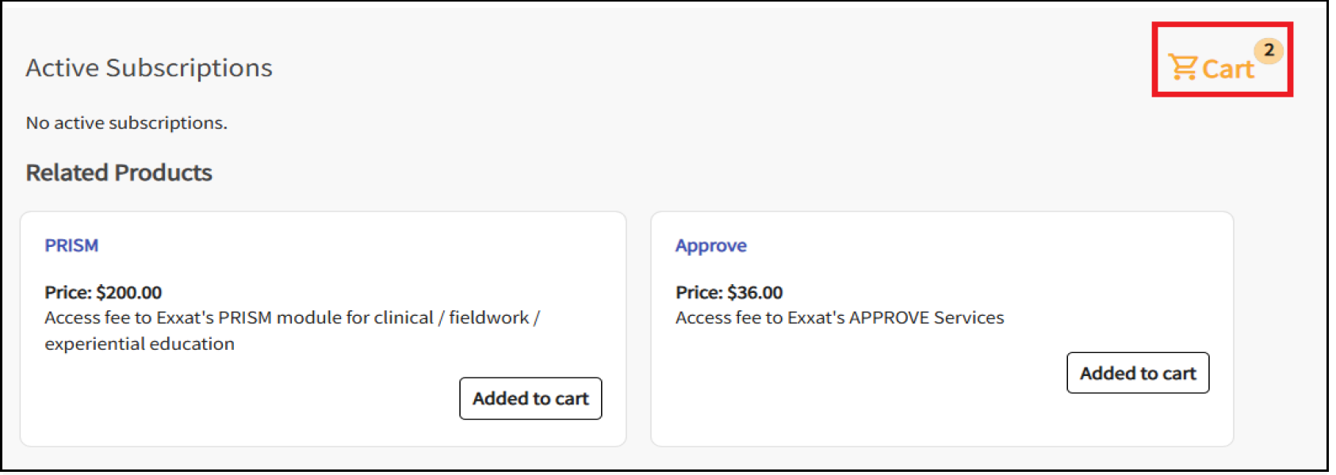This screenshot has height=475, width=1336.
Task: Click the orange Cart text label
Action: tap(1228, 70)
